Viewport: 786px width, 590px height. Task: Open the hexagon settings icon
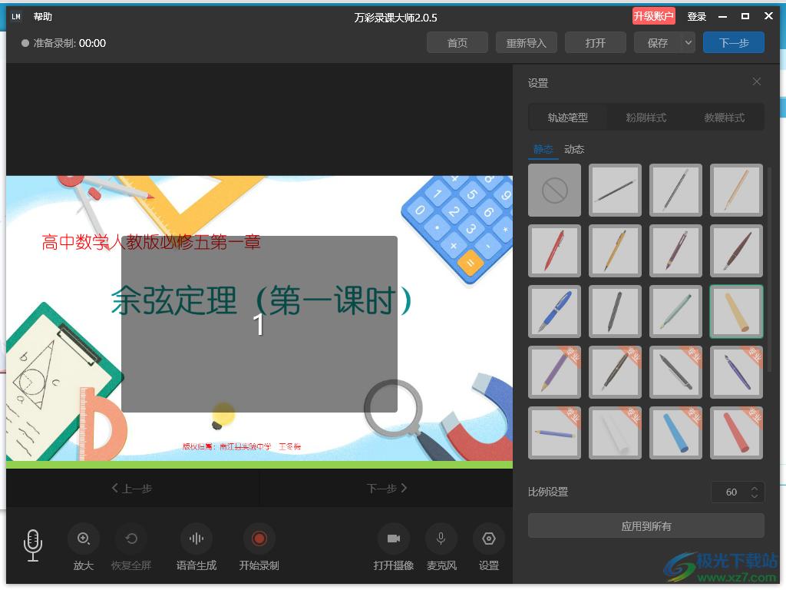(x=489, y=539)
